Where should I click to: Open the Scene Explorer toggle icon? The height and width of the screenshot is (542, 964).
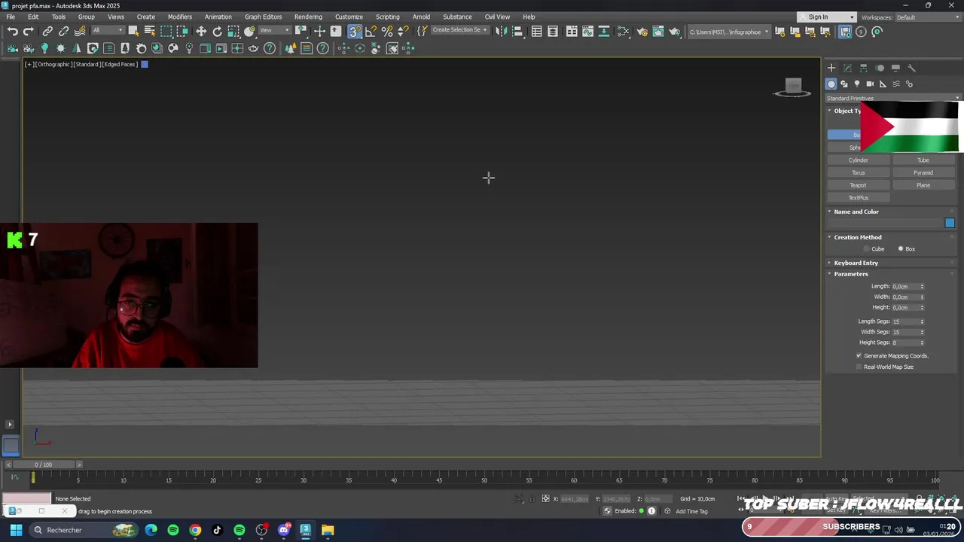tap(536, 32)
